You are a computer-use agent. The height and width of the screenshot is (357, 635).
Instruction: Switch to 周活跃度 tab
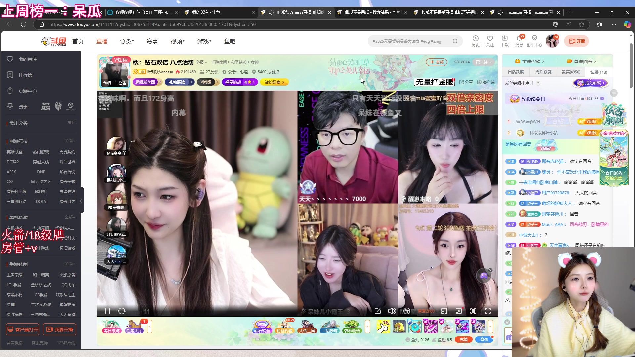(x=543, y=72)
